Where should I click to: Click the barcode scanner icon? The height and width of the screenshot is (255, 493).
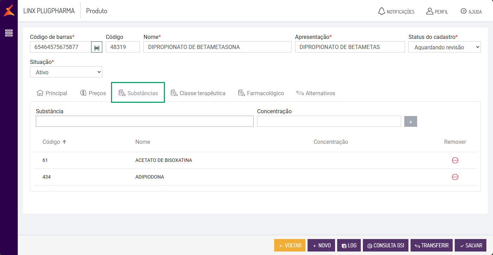pyautogui.click(x=97, y=47)
